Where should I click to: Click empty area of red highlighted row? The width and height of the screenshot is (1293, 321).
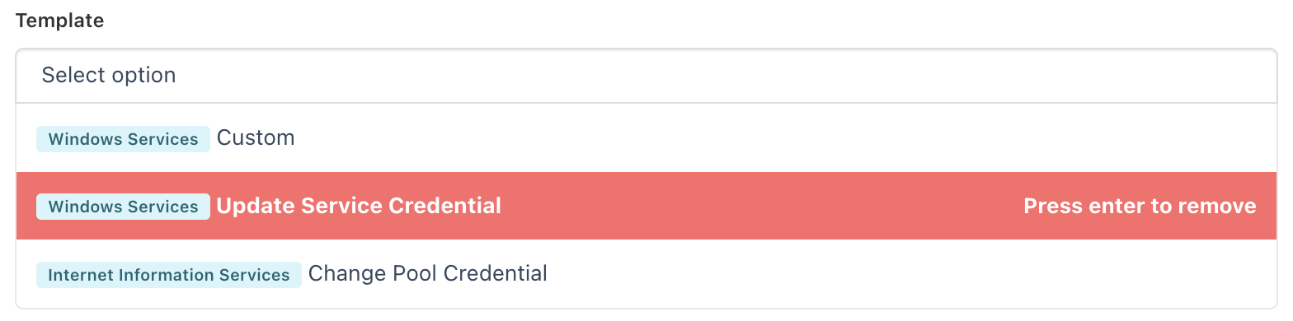[759, 206]
